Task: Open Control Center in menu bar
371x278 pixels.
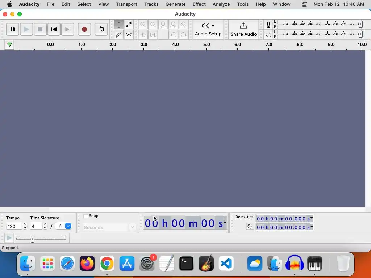Action: pos(304,4)
